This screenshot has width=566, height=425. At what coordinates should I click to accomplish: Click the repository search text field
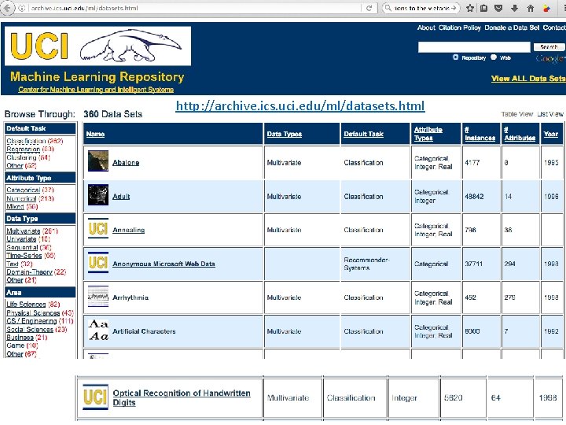point(474,47)
